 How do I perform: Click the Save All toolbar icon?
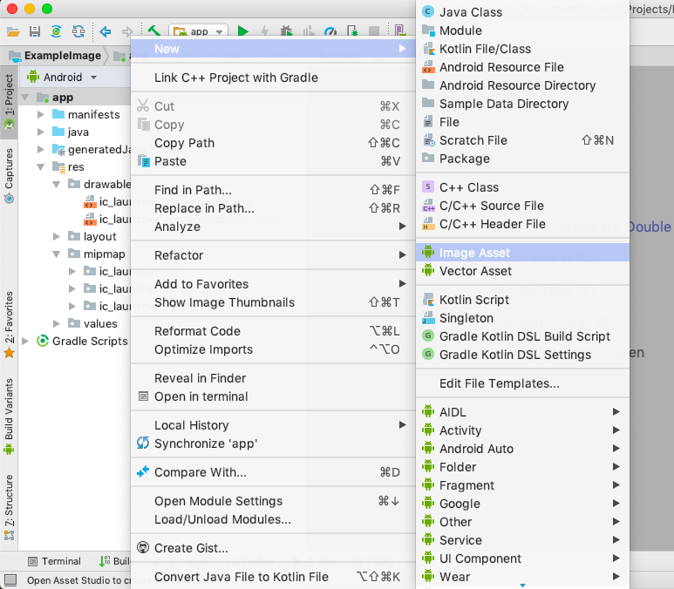(x=34, y=31)
